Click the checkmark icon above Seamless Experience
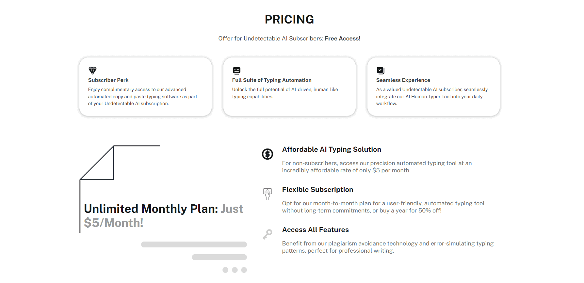 coord(381,71)
